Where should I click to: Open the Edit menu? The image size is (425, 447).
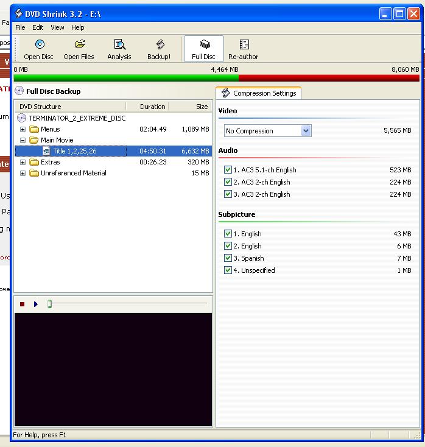(x=38, y=27)
